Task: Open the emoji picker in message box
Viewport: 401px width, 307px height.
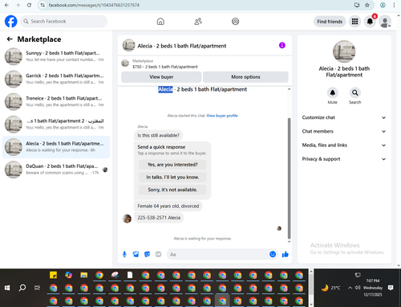Action: (x=273, y=254)
